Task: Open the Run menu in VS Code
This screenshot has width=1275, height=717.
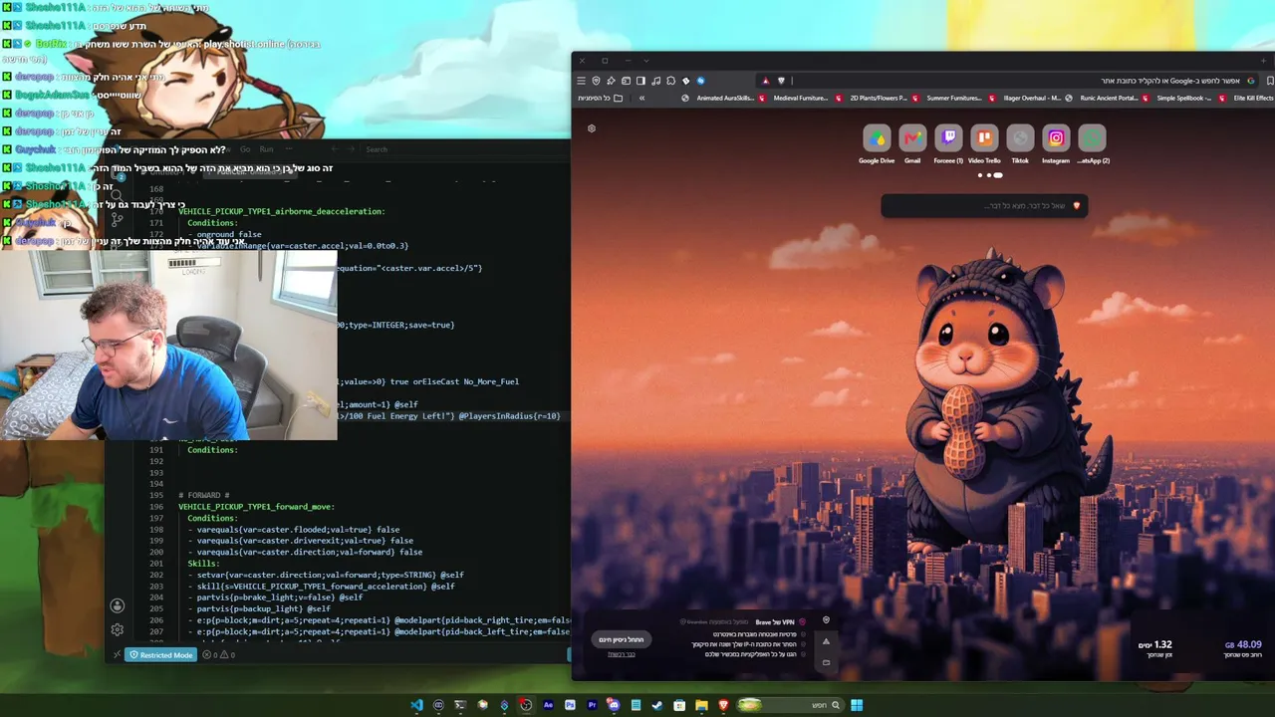Action: click(x=266, y=149)
